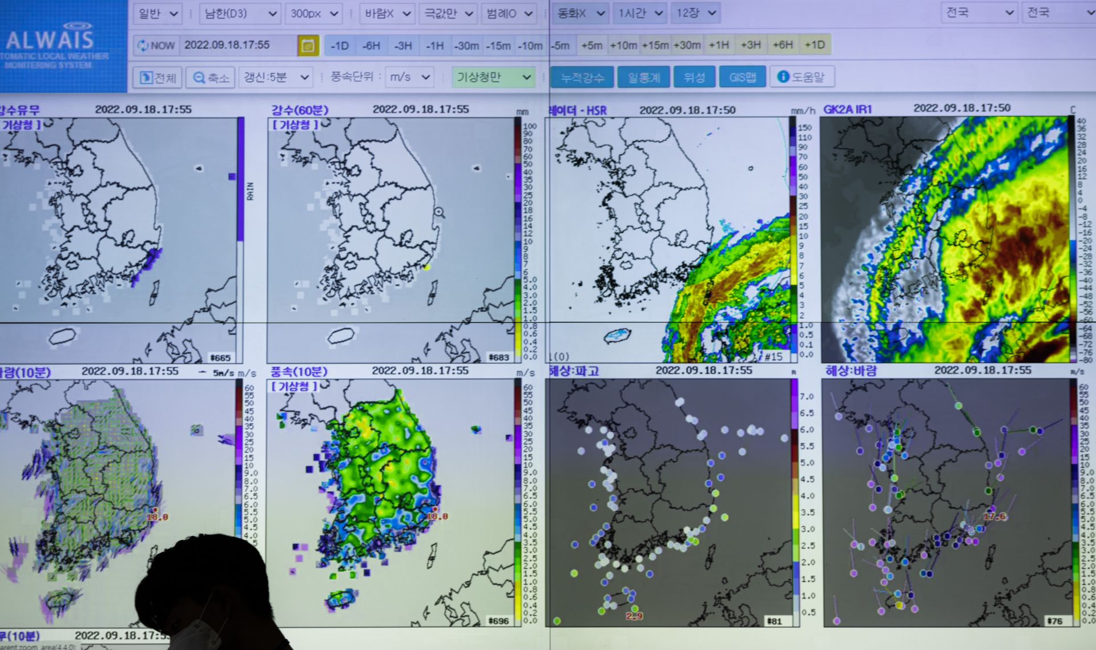The image size is (1096, 650).
Task: Open 도움말 help info icon
Action: point(783,76)
